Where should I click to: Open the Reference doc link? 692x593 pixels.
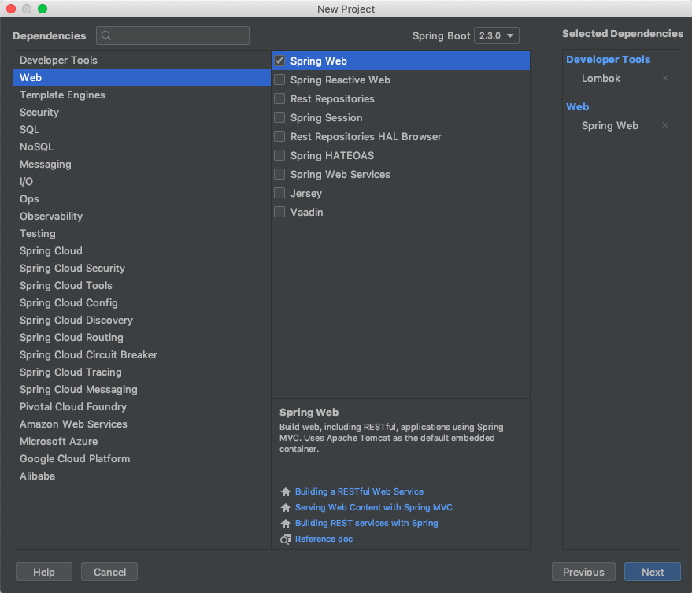pos(324,539)
